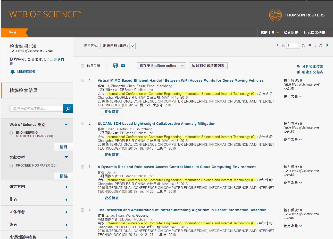This screenshot has width=333, height=239.
Task: Check result 4 Pattern-matching checkbox
Action: (82, 210)
